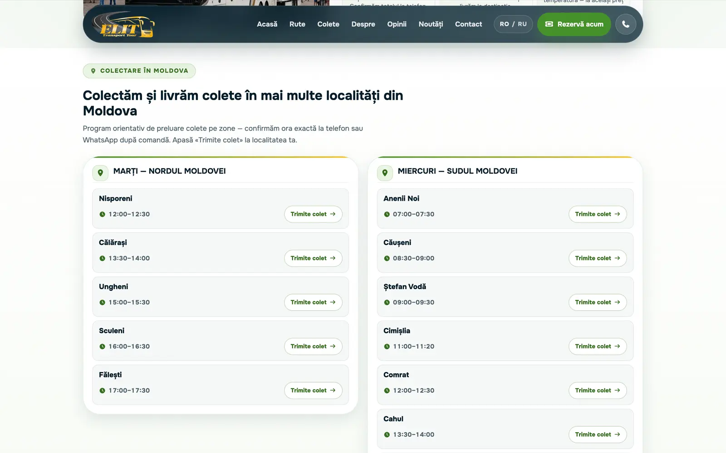This screenshot has height=453, width=726.
Task: Click Trimite colet for Cahul
Action: coord(598,434)
